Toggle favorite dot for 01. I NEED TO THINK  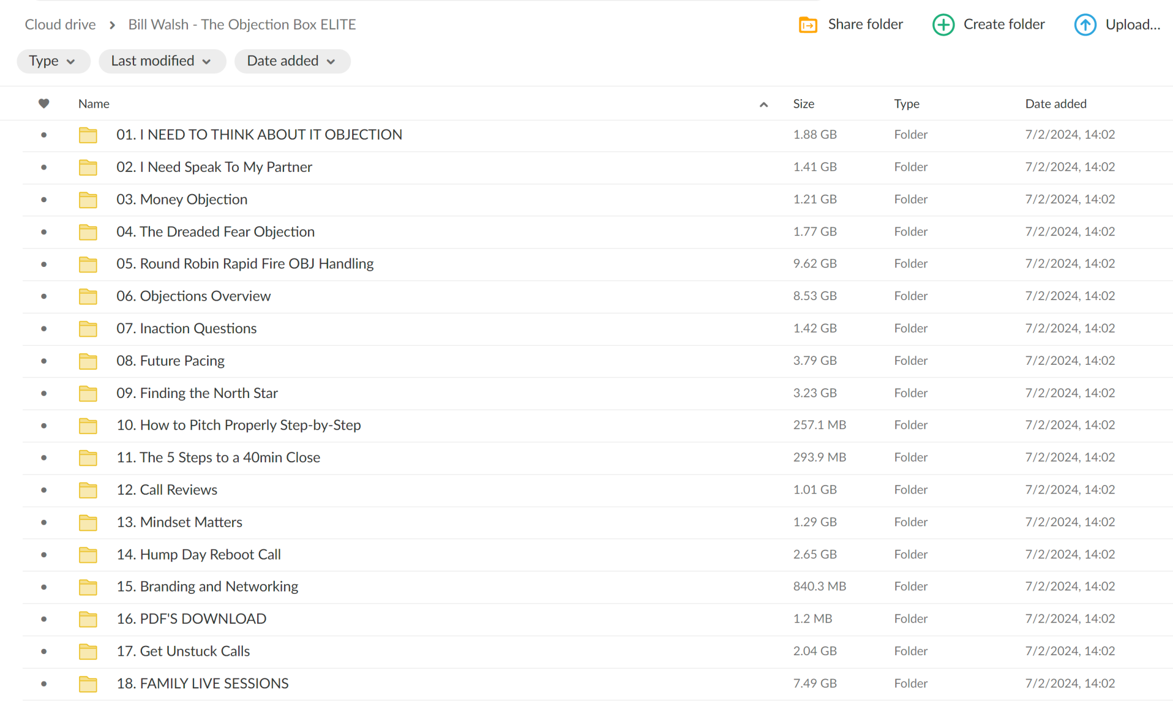click(44, 135)
